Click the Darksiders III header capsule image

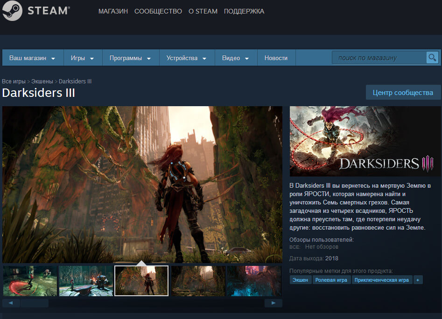365,141
